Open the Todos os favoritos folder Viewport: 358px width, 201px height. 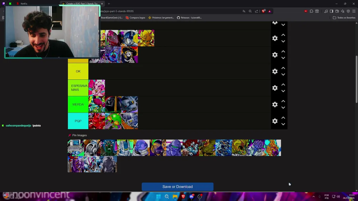click(x=344, y=18)
